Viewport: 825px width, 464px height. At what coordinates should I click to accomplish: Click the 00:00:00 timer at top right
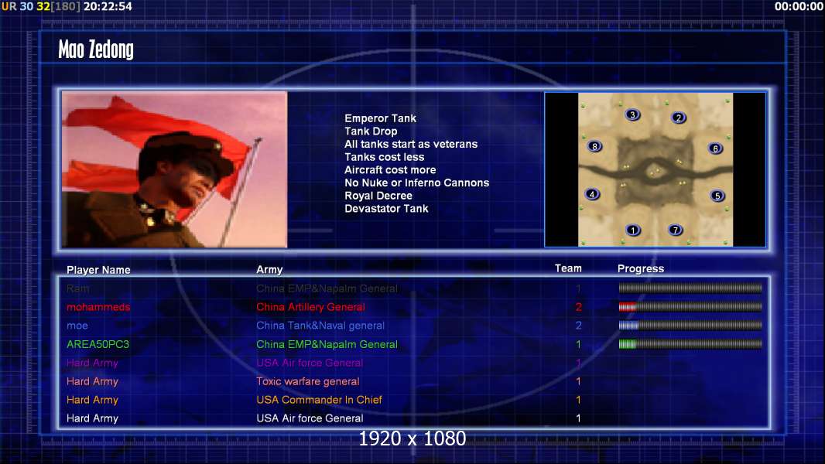(799, 6)
